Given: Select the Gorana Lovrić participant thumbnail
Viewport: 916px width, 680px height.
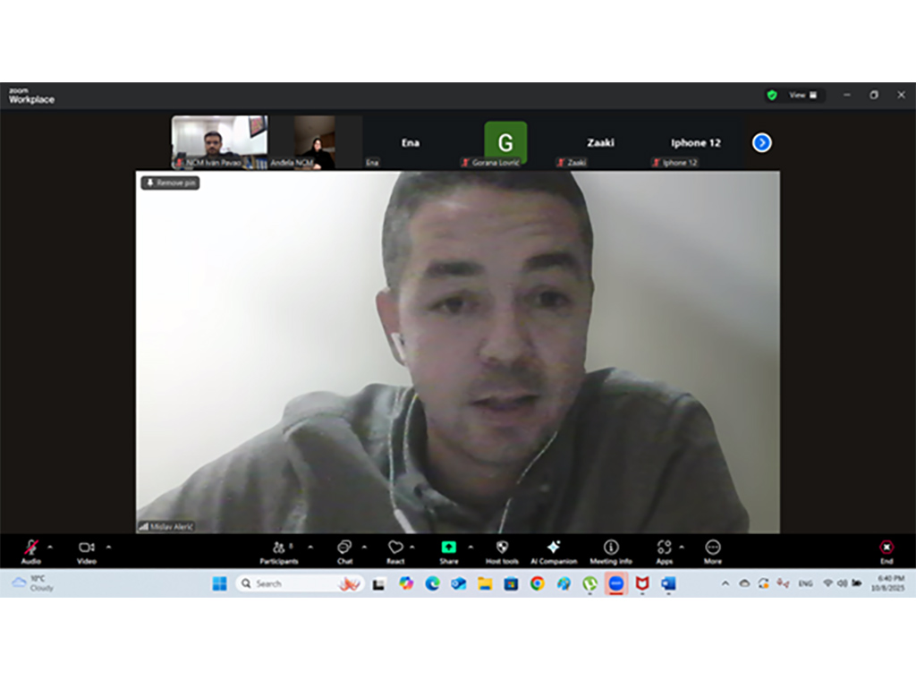Looking at the screenshot, I should [505, 143].
